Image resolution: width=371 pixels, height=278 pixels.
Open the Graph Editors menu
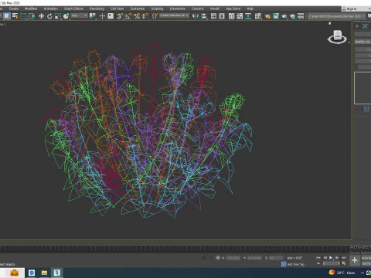coord(73,8)
